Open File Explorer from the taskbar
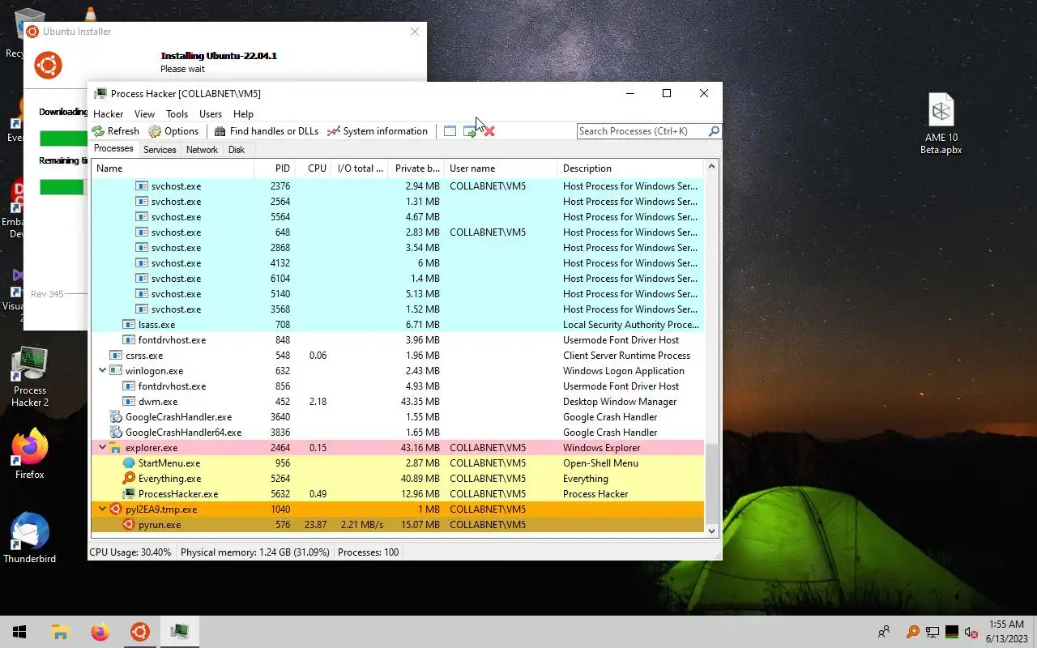The height and width of the screenshot is (648, 1037). click(x=60, y=632)
